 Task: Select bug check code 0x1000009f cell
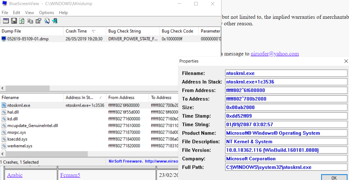(172, 39)
